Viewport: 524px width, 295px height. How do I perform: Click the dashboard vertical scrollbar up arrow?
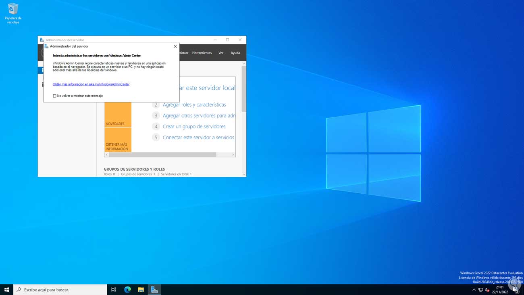244,64
